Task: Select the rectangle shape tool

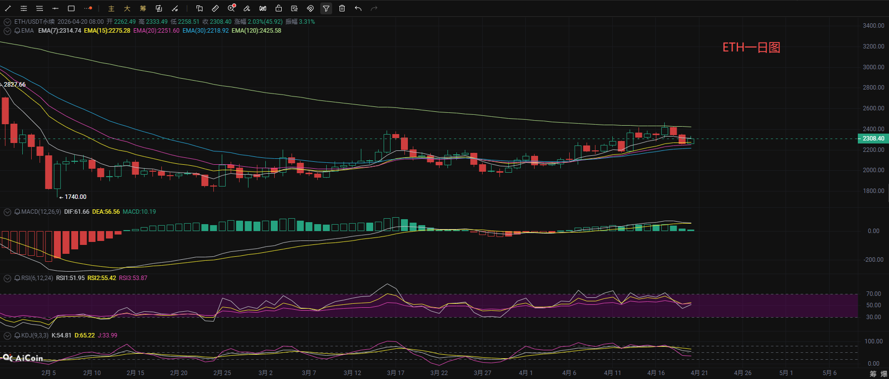Action: [71, 8]
